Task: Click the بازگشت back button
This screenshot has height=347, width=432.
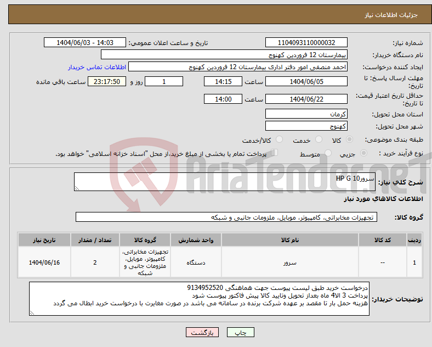Action: pos(202,332)
